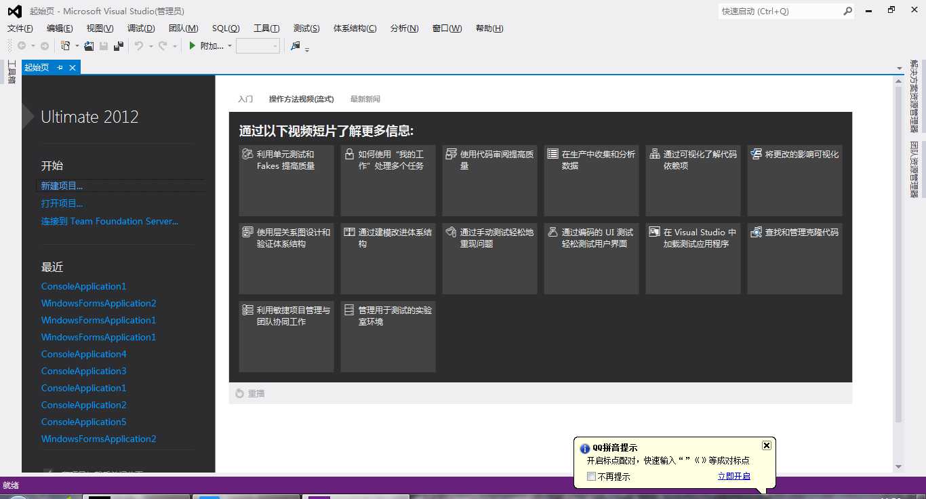The image size is (926, 499).
Task: Click the Navigate Forward toolbar icon
Action: [45, 45]
